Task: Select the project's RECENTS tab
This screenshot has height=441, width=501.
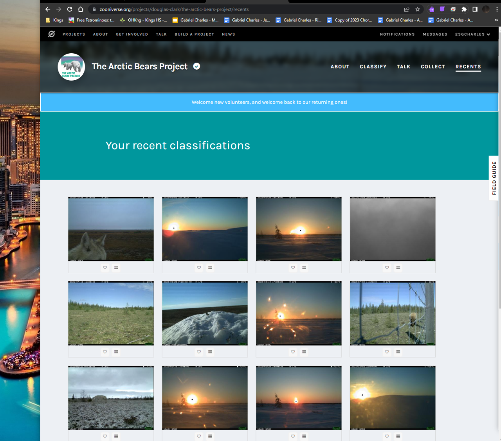Action: pyautogui.click(x=468, y=67)
